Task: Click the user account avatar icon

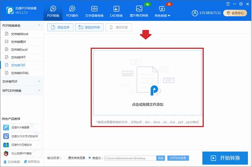Action: pos(195,13)
